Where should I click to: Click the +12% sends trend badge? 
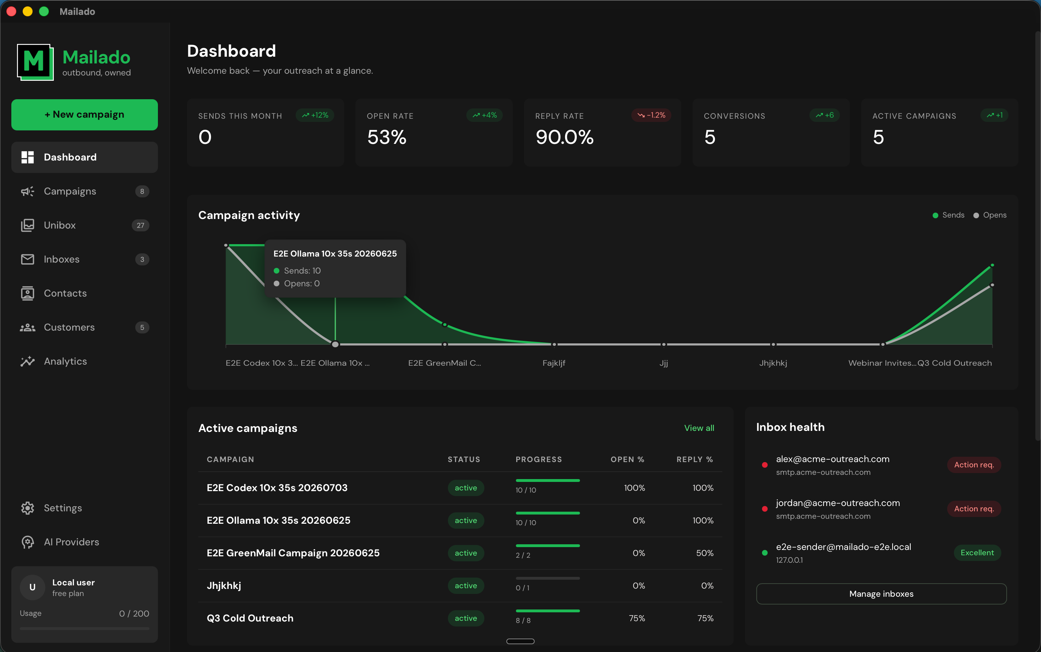[315, 115]
